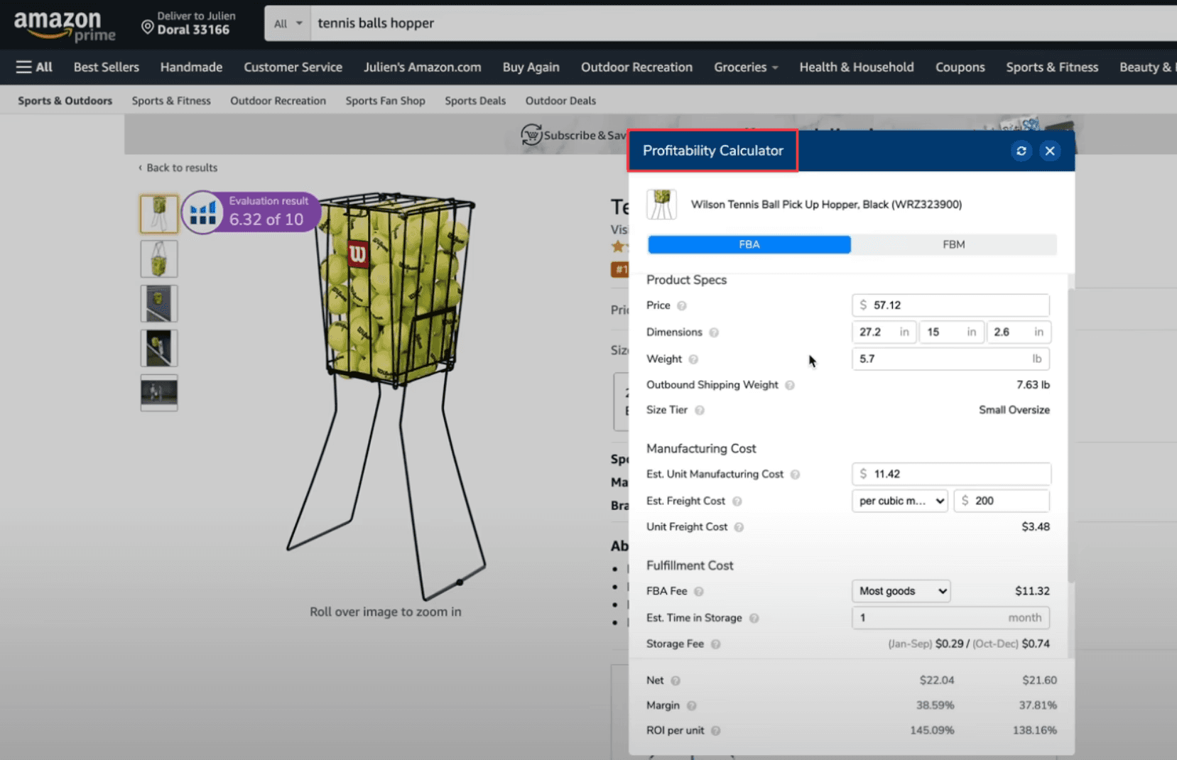Click the Est. Freight Cost help icon

737,501
